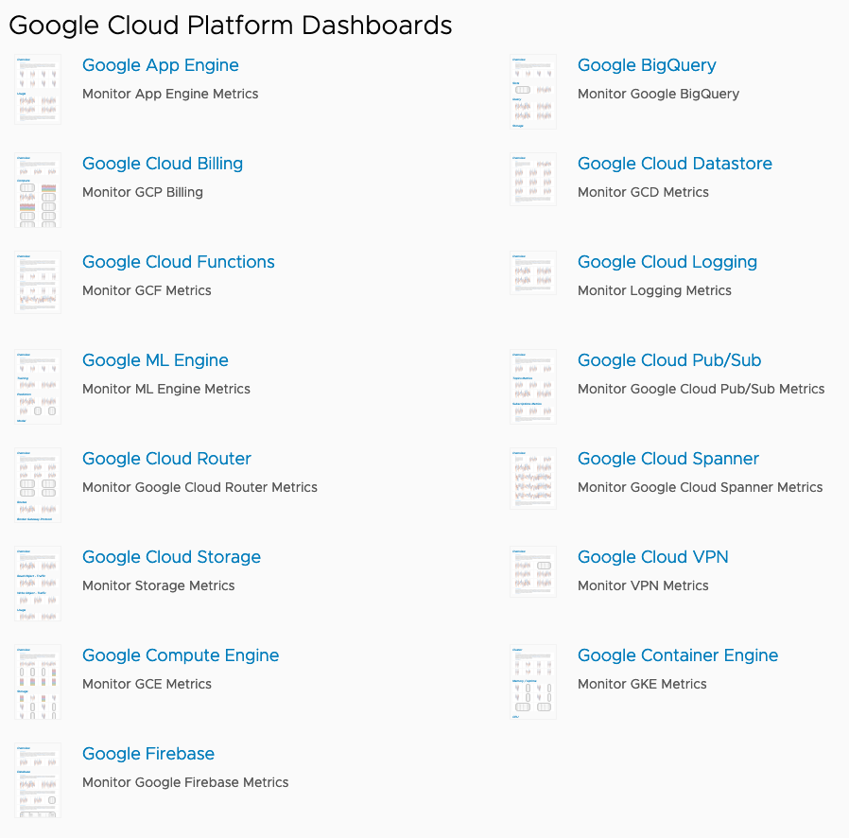849x838 pixels.
Task: Click the Google Cloud Functions dashboard thumbnail
Action: point(38,282)
